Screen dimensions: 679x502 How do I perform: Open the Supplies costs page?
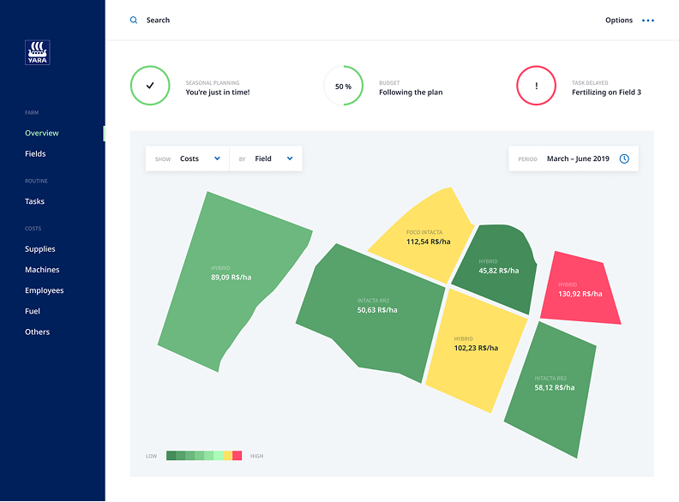(x=40, y=249)
